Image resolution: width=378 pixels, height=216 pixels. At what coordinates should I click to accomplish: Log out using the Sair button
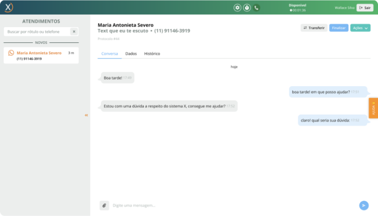[x=365, y=8]
